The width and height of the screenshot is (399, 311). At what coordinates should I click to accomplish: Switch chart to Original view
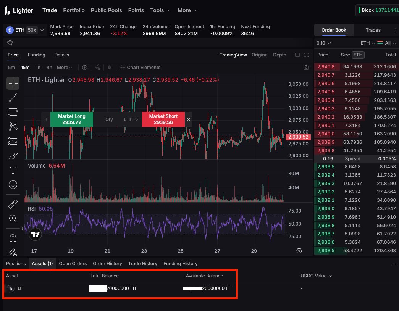(x=260, y=55)
